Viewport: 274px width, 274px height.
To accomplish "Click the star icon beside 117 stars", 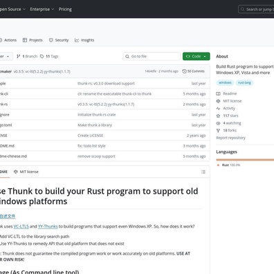I will [x=218, y=116].
